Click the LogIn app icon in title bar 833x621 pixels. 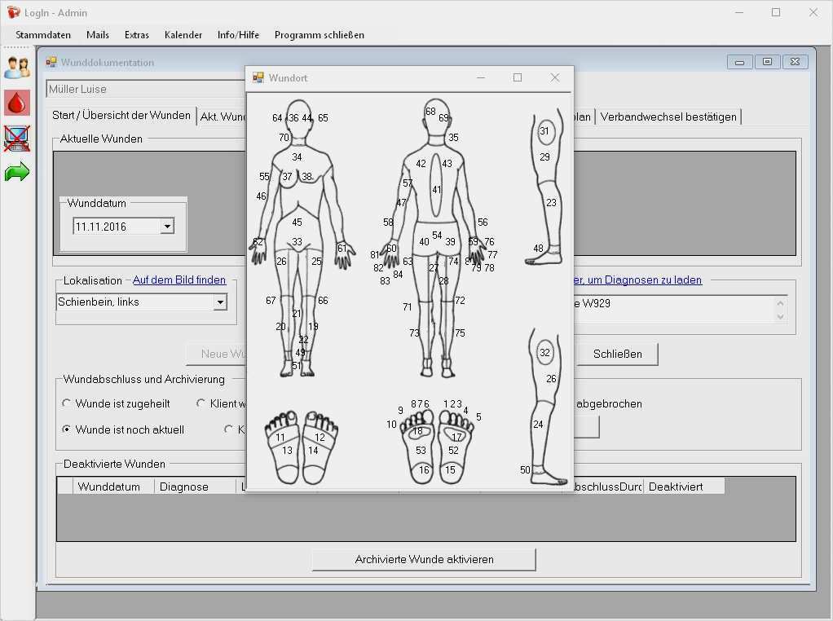13,12
